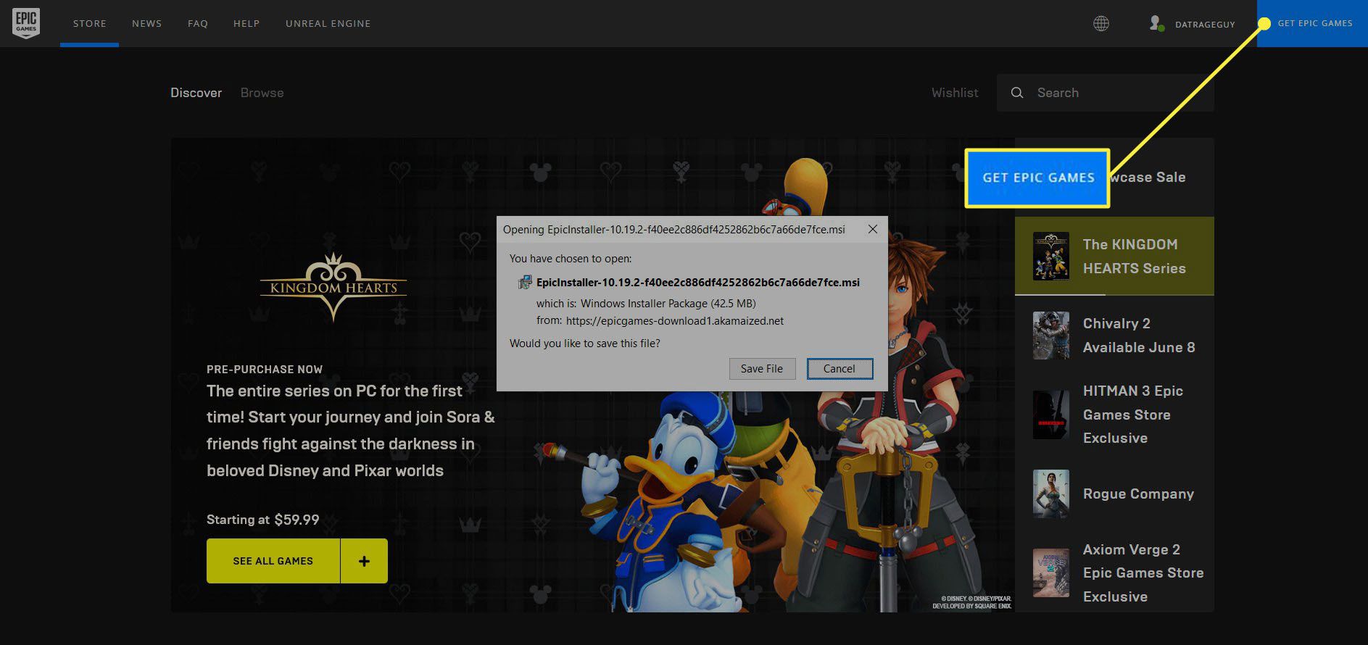Select the Axiom Verge 2 thumbnail
The image size is (1368, 645).
pyautogui.click(x=1051, y=573)
